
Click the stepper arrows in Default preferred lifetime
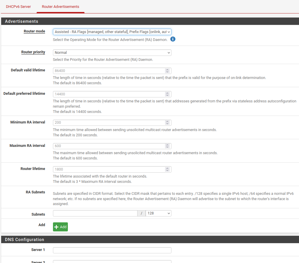click(x=167, y=94)
